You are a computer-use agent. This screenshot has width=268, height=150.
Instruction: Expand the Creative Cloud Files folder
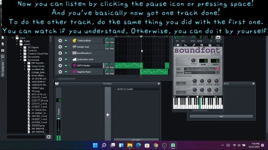(21, 54)
